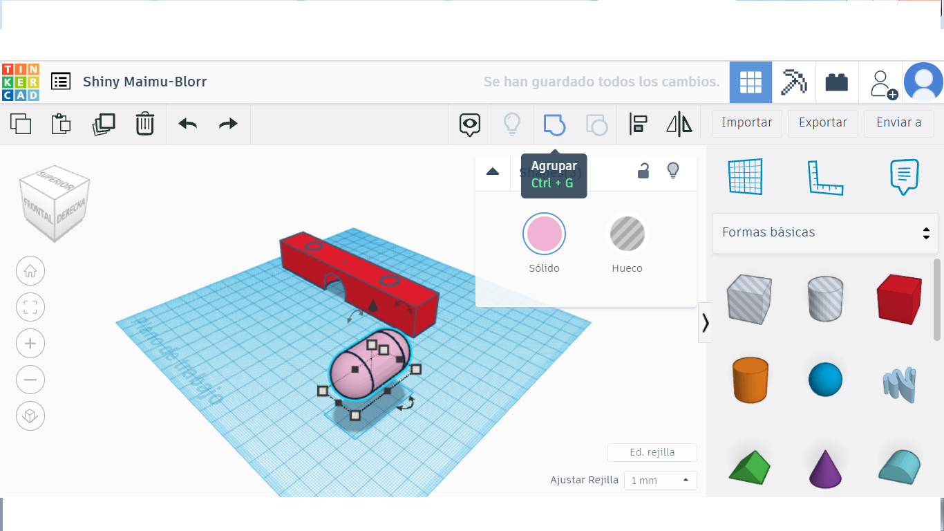This screenshot has height=531, width=944.
Task: Click the Duplicate and repeat icon
Action: click(x=104, y=123)
